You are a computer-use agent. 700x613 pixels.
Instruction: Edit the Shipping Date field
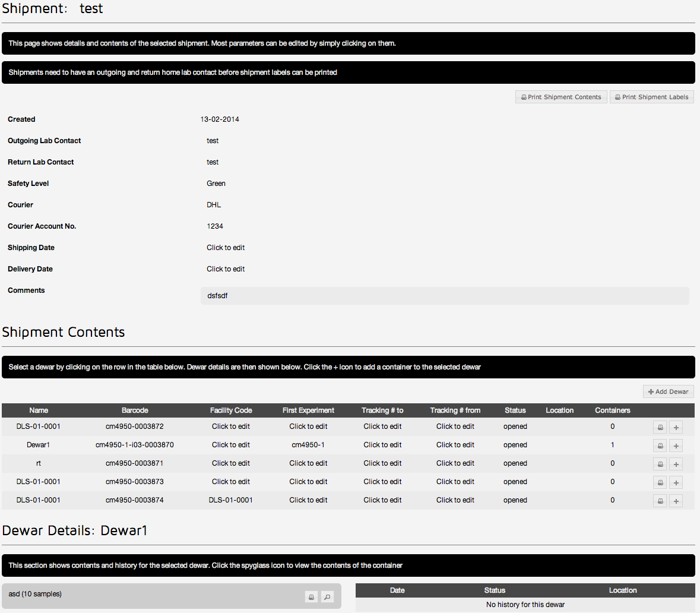[x=226, y=247]
